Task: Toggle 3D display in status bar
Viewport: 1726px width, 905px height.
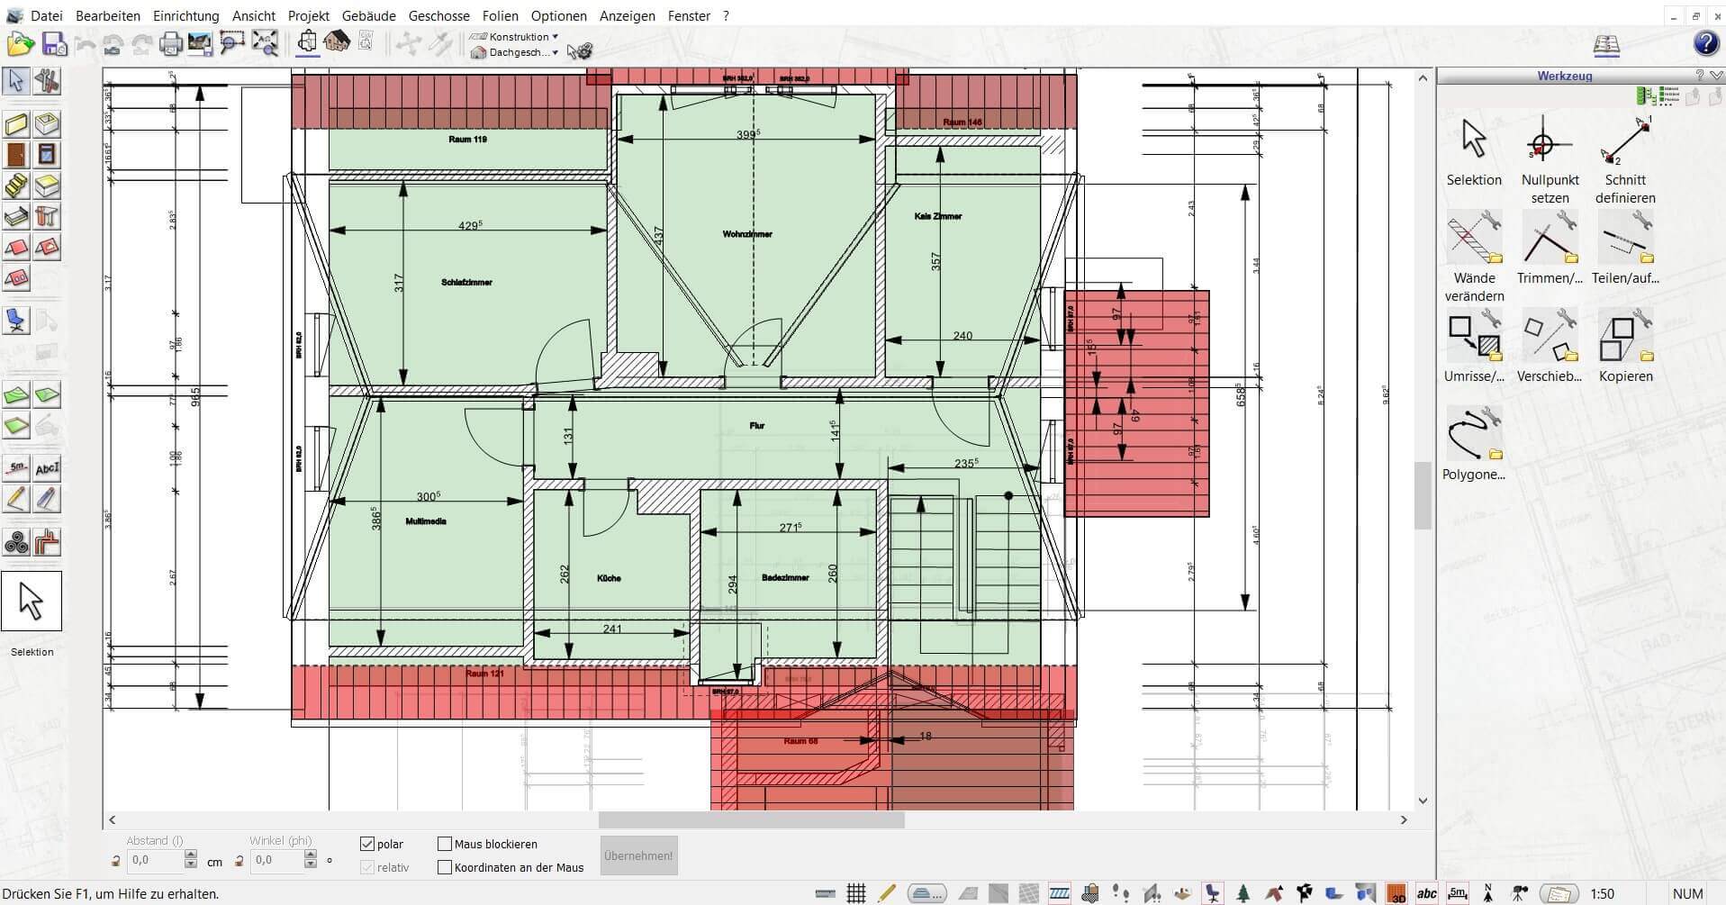Action: pyautogui.click(x=1397, y=893)
